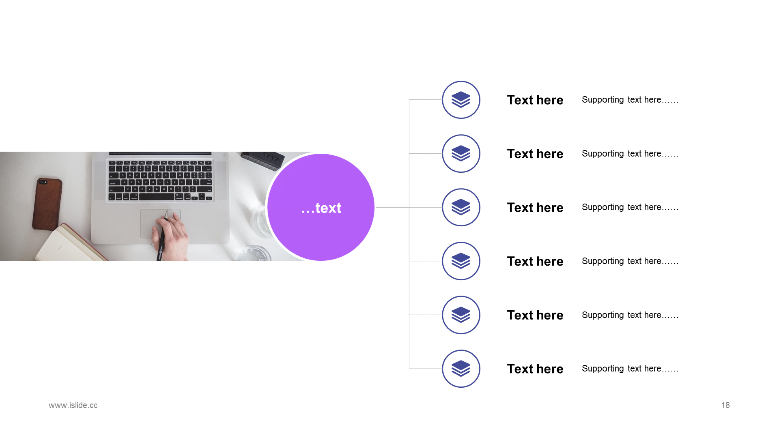Select the second layers icon circle

click(x=461, y=154)
